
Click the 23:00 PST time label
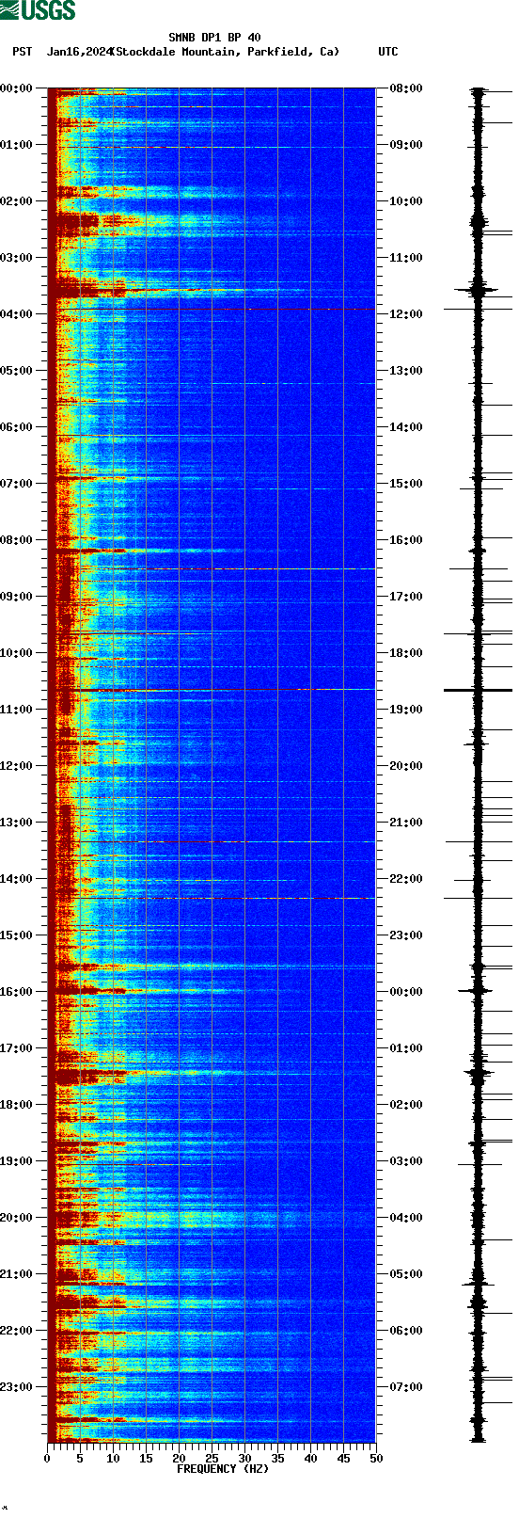pyautogui.click(x=17, y=1387)
